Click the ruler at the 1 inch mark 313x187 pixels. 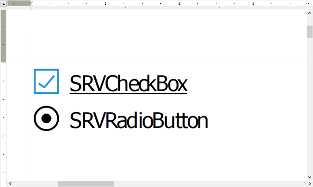coord(105,3)
